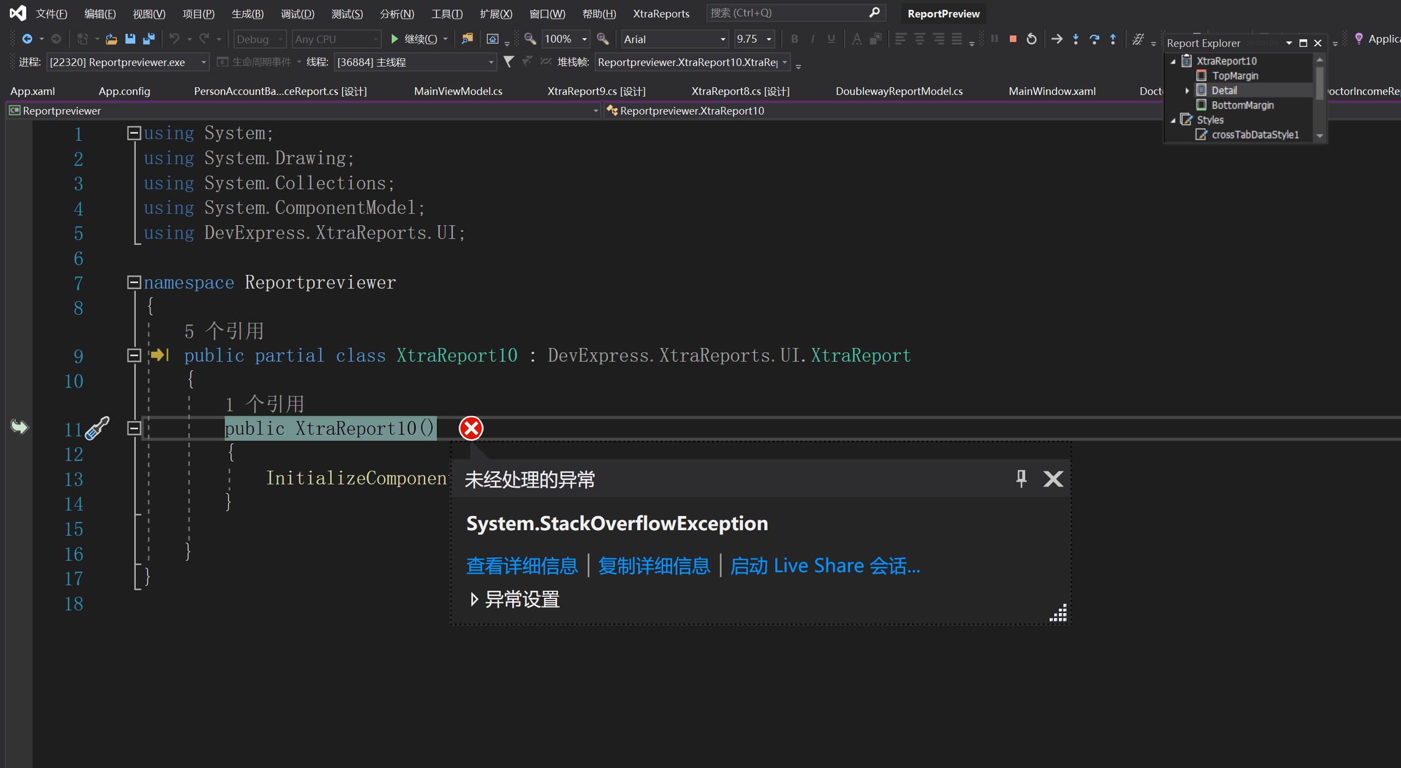1401x768 pixels.
Task: Click the Undo icon
Action: coord(175,39)
